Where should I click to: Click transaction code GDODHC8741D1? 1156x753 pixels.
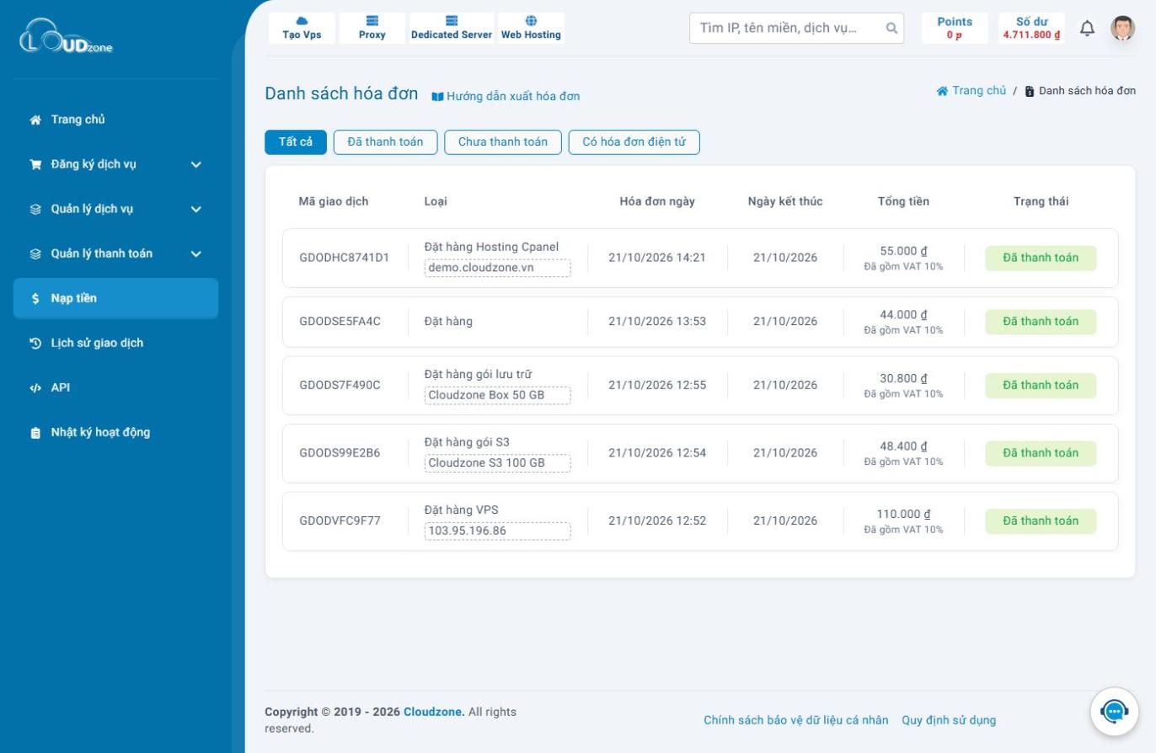coord(345,258)
